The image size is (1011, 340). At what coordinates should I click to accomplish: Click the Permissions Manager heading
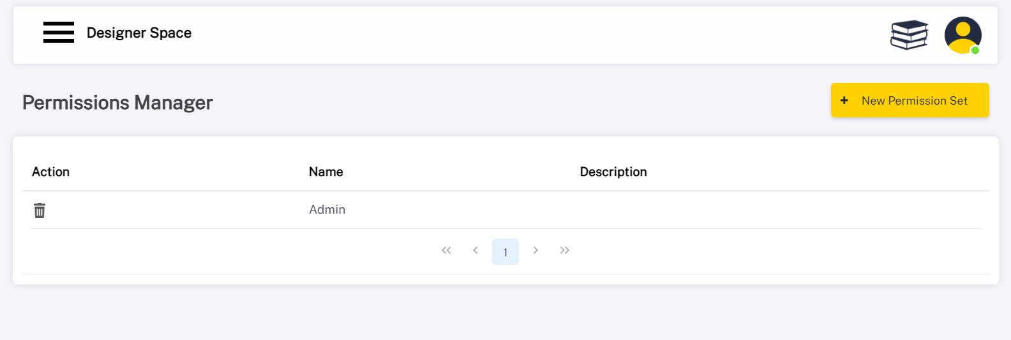pos(117,103)
